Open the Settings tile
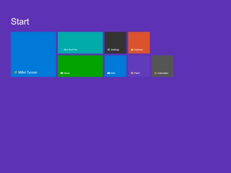The width and height of the screenshot is (231, 173). [115, 43]
